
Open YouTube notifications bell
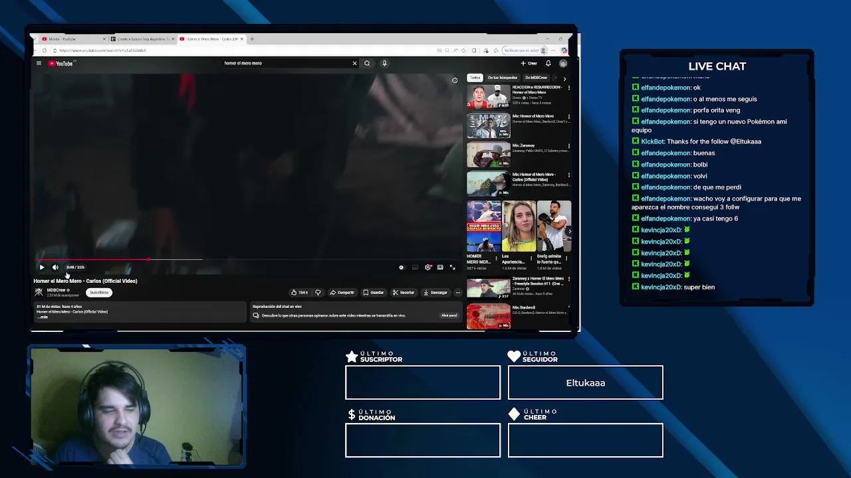pos(548,63)
